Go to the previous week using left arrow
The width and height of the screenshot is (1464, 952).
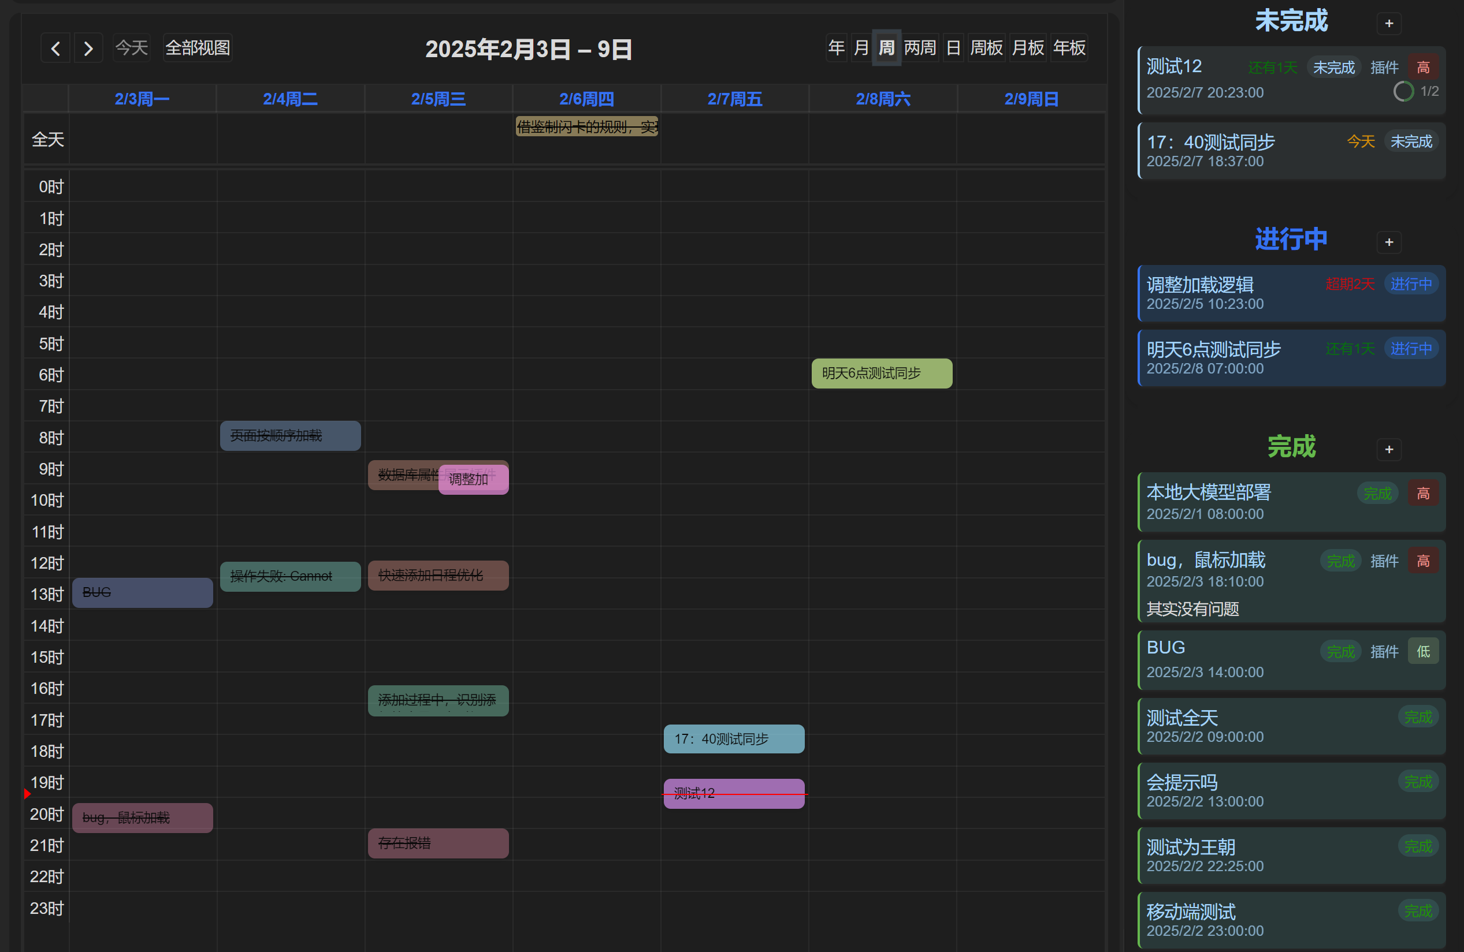55,48
